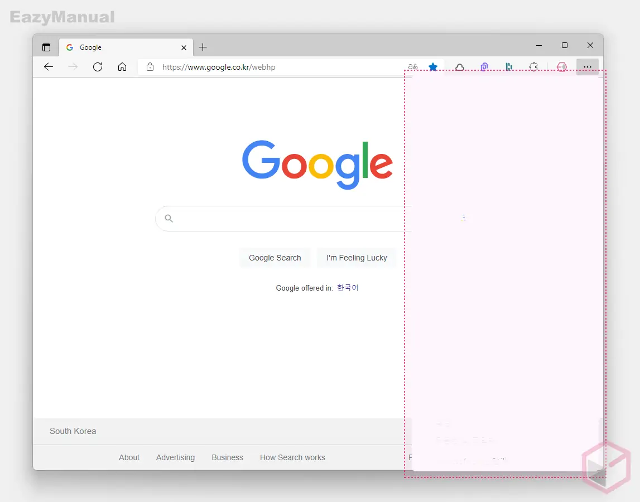Open the teal bars extension icon

point(508,67)
